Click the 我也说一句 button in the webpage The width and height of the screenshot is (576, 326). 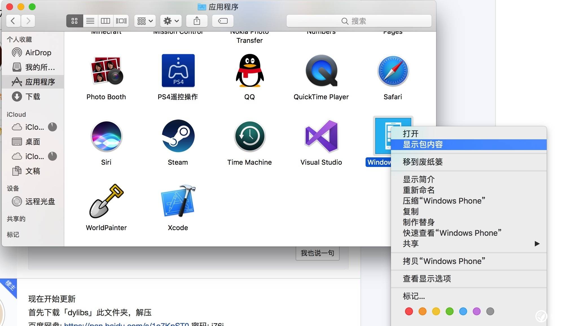click(318, 253)
